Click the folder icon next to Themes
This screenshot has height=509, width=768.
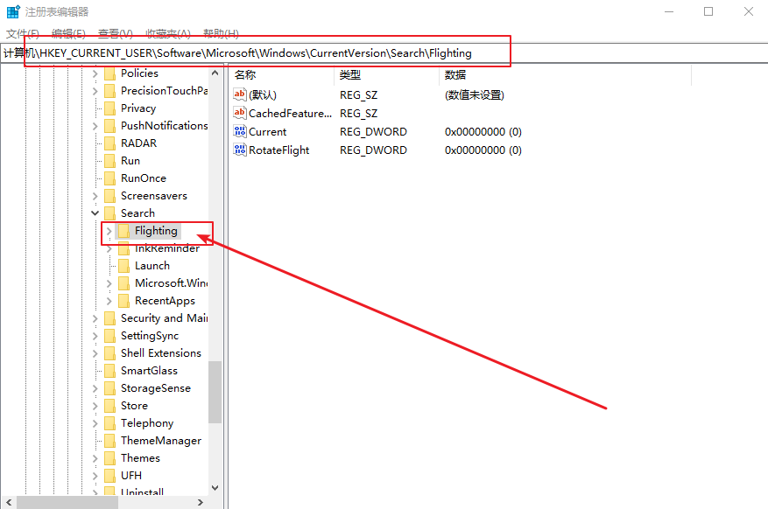109,458
